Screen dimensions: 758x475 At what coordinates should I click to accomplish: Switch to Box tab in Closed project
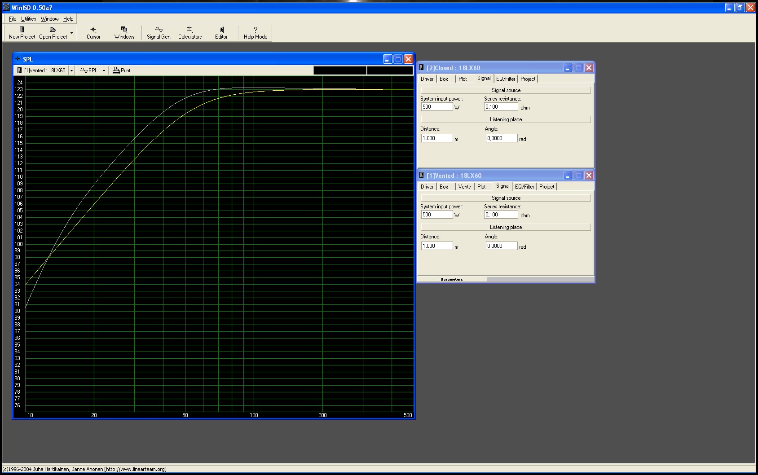pyautogui.click(x=444, y=79)
